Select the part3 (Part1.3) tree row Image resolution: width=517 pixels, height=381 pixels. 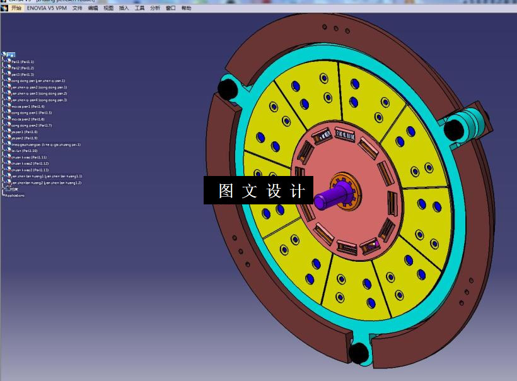[23, 74]
